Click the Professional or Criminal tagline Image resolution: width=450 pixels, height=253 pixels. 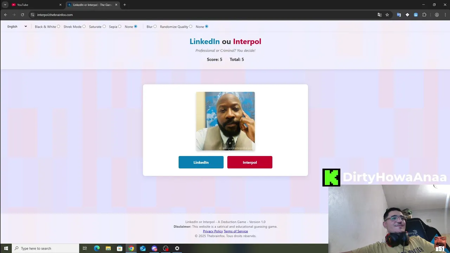(x=225, y=51)
